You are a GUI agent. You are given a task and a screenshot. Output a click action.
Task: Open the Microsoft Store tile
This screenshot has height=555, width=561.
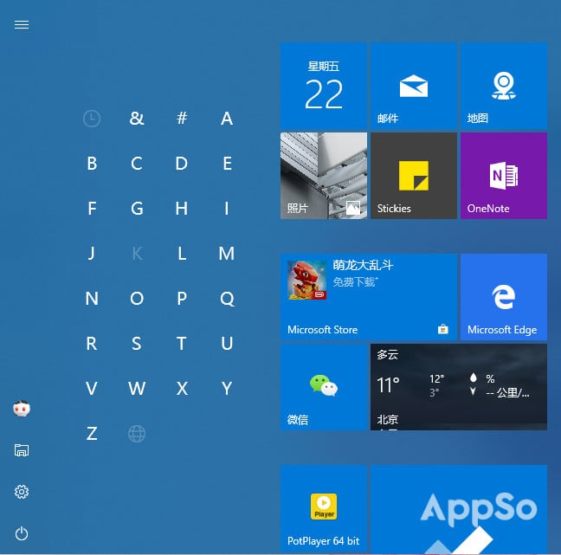(369, 297)
